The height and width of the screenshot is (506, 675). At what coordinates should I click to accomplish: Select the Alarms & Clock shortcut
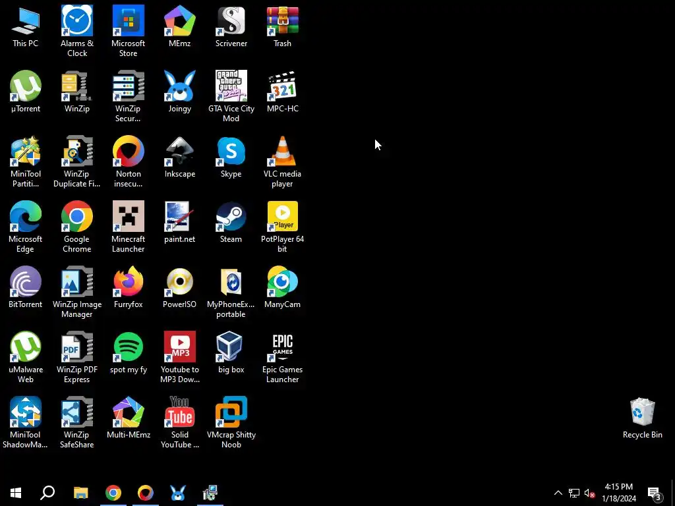coord(77,31)
